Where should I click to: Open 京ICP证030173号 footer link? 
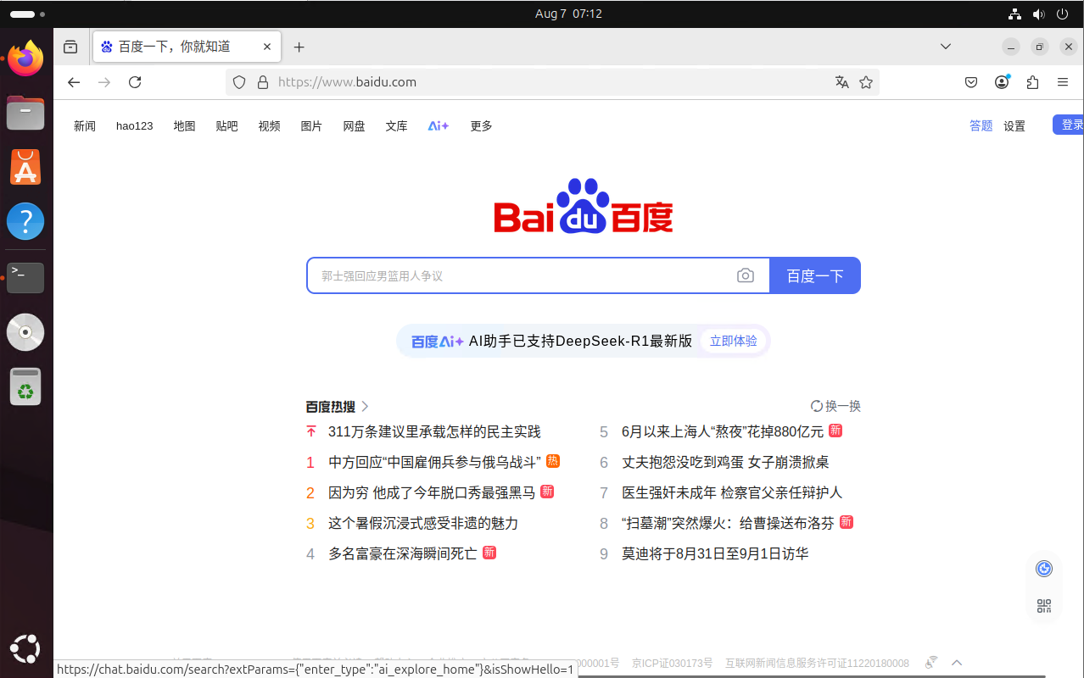coord(673,664)
